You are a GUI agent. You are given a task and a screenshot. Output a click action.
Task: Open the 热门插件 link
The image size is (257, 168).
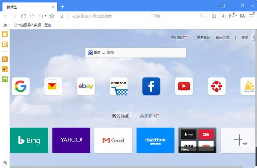click(178, 38)
